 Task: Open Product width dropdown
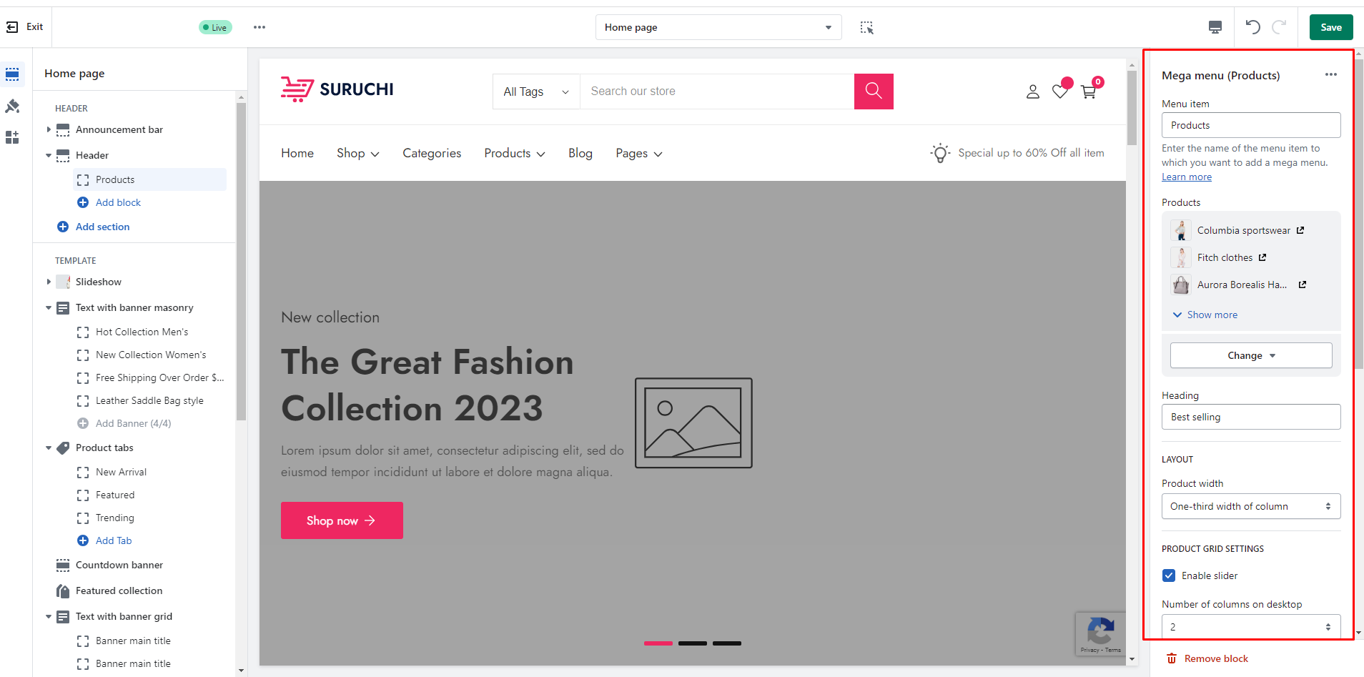[x=1250, y=506]
